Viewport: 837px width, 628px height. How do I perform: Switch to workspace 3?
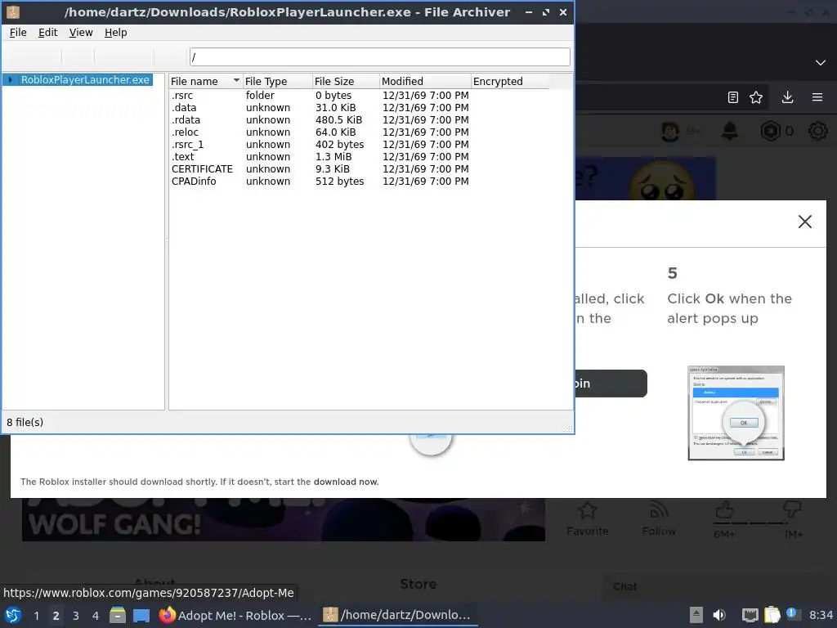[76, 616]
